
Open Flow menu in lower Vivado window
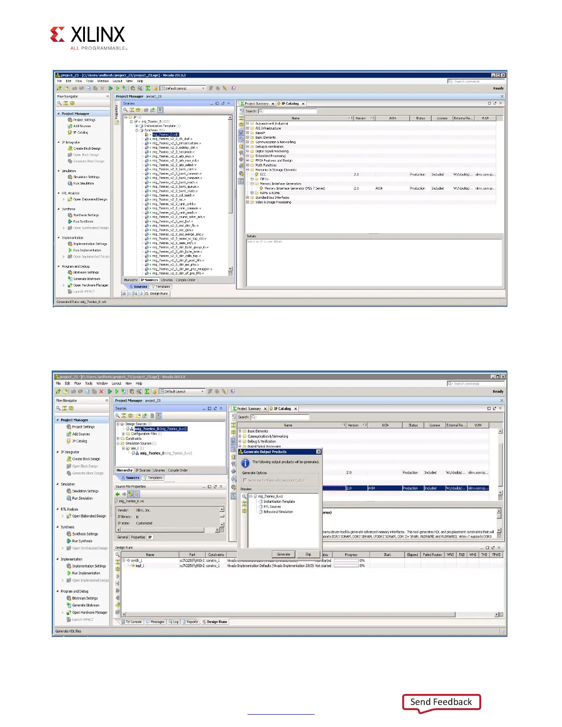coord(78,383)
